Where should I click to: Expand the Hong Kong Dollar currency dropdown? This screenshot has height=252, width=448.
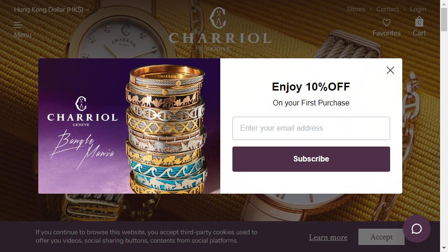click(51, 9)
